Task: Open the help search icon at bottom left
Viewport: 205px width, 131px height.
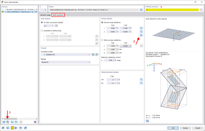Action: [x=3, y=128]
